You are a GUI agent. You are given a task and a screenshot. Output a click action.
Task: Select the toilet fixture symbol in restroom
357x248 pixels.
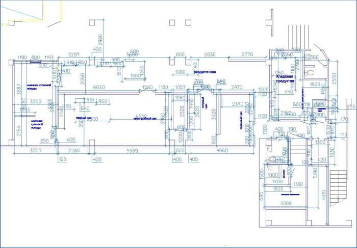click(309, 73)
